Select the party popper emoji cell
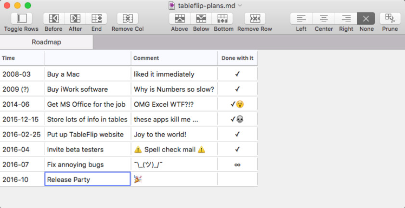Viewport: 405px width, 208px height. pyautogui.click(x=174, y=179)
